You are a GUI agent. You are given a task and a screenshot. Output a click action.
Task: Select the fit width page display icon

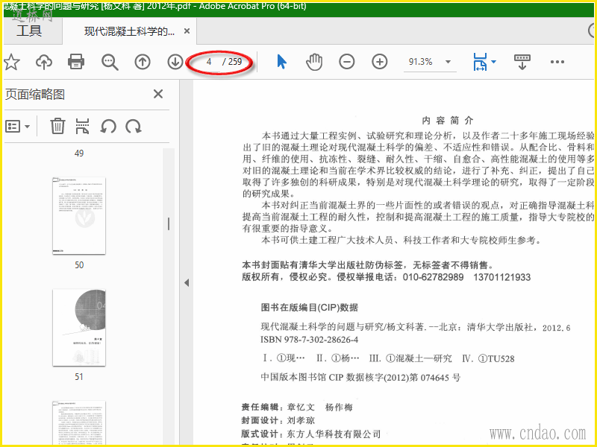pos(480,62)
